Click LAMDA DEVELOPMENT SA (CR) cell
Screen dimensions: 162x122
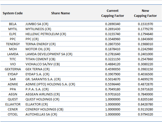pyautogui.click(x=49, y=54)
